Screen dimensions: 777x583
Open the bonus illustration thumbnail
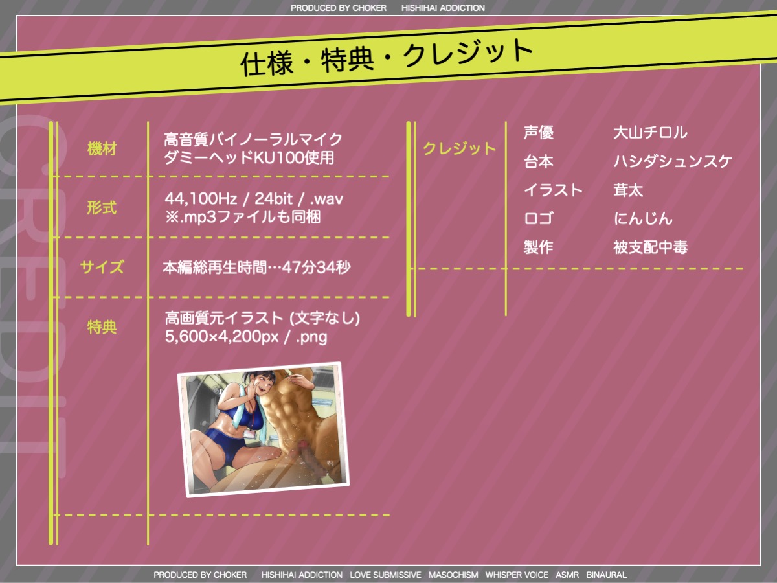263,429
